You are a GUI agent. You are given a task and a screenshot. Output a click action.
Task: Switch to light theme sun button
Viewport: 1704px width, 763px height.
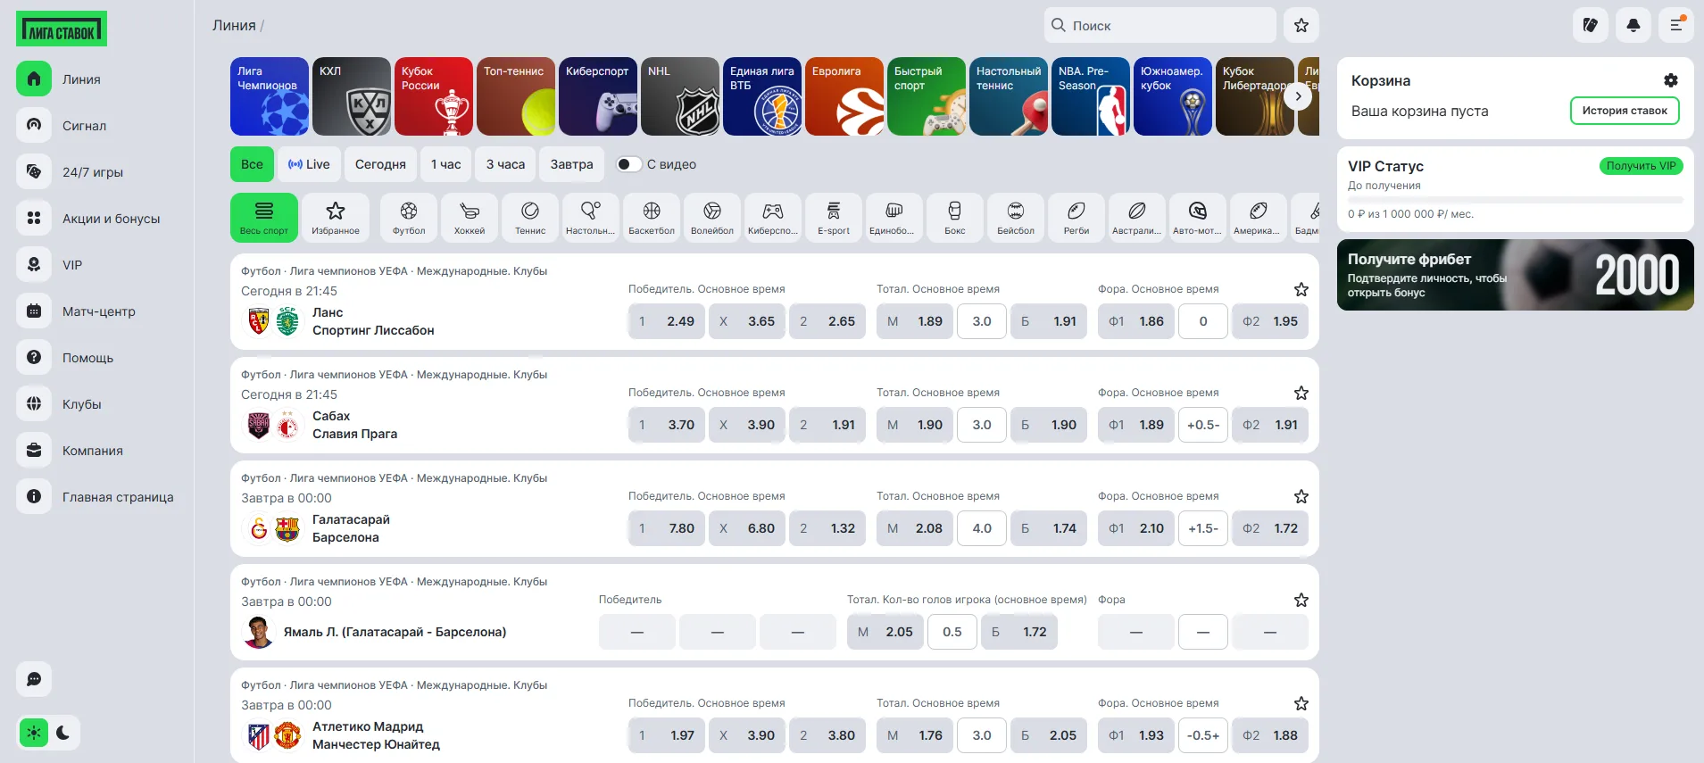pos(34,733)
